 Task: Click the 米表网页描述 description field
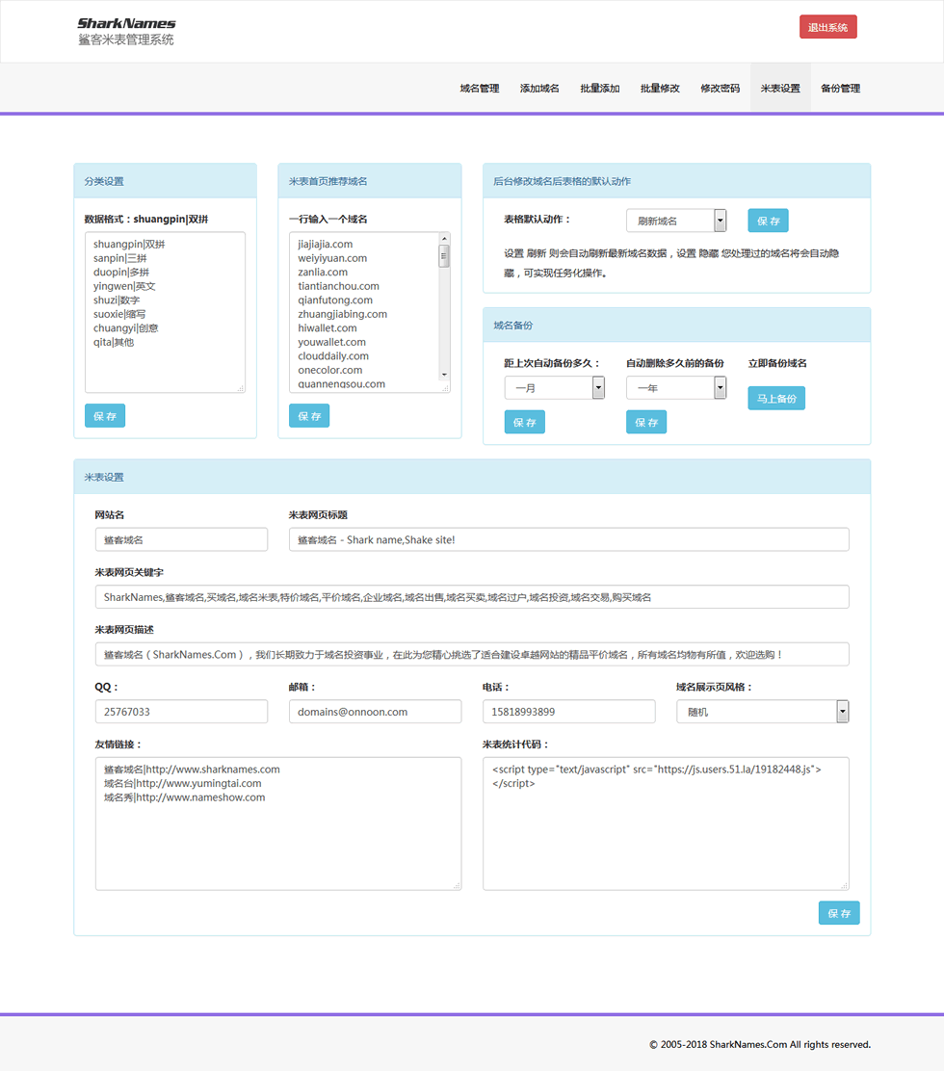click(x=472, y=654)
